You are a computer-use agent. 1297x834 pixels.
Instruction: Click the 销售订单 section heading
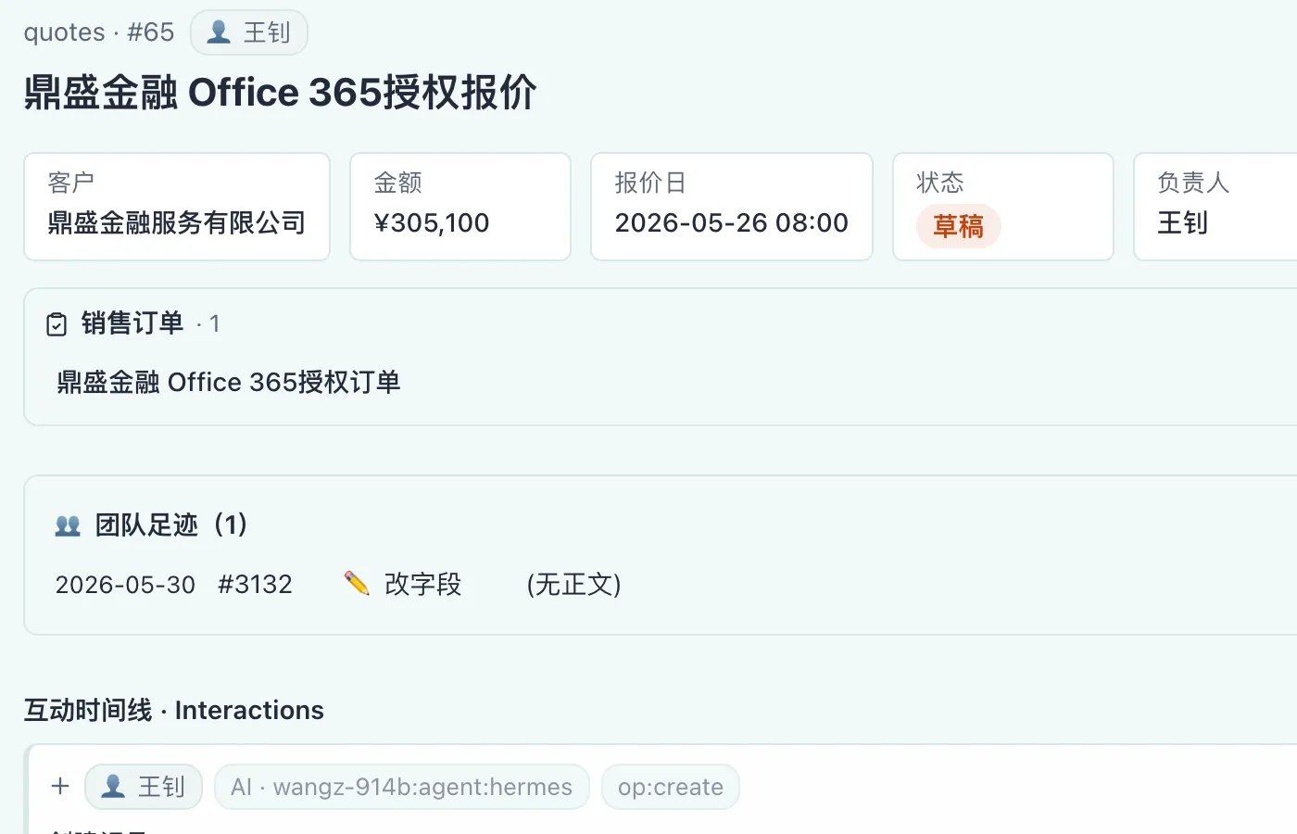click(x=132, y=323)
